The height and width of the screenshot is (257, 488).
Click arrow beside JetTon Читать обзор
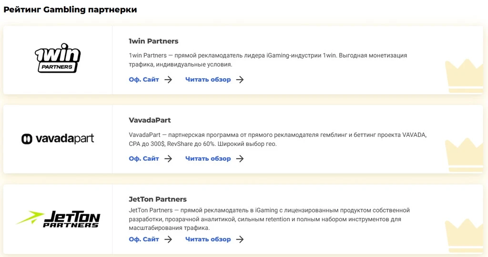(240, 239)
